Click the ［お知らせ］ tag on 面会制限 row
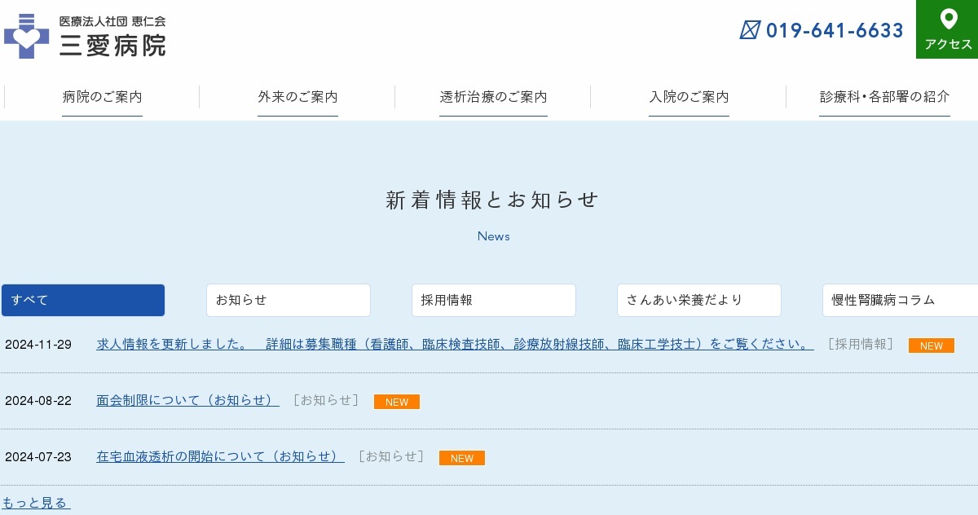The width and height of the screenshot is (978, 515). click(x=326, y=400)
